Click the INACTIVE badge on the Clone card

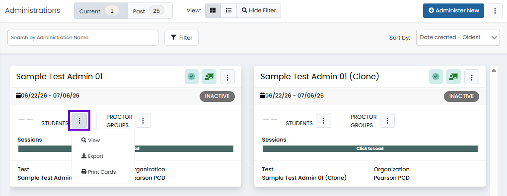(461, 96)
